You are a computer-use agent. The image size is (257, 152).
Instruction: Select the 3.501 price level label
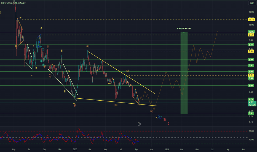click(x=251, y=113)
